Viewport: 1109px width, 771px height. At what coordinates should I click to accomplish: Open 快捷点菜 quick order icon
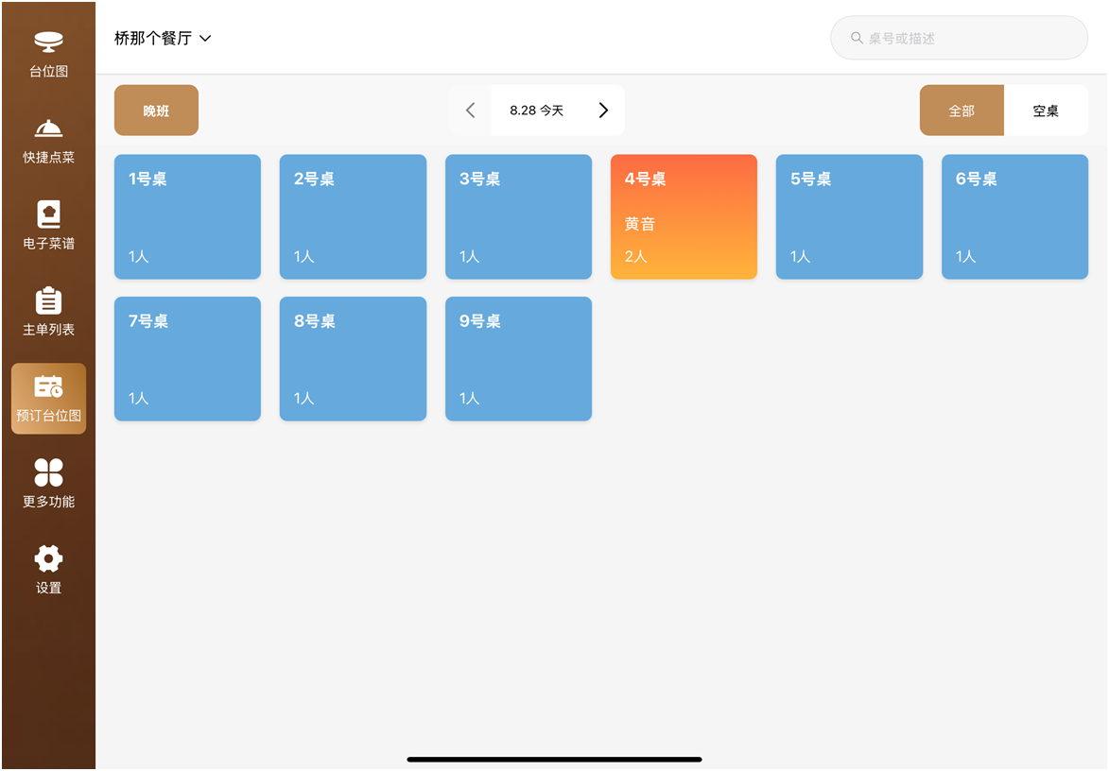pyautogui.click(x=48, y=129)
